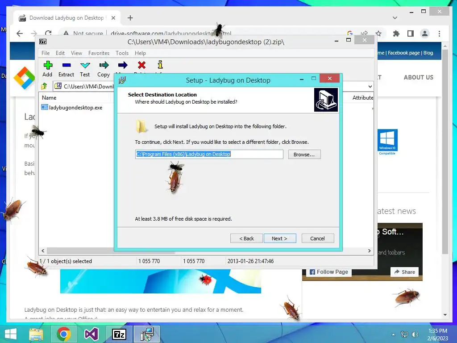Expand Chrome tab search chevron
The image size is (457, 343).
point(395,18)
